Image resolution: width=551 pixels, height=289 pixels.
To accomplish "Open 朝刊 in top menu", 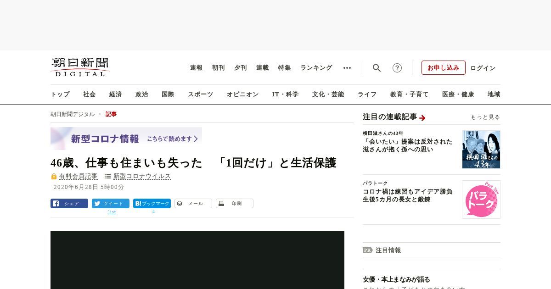I will [219, 68].
